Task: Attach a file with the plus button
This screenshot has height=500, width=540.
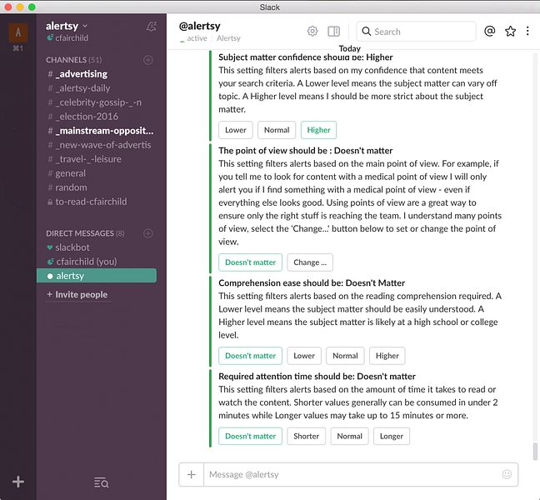Action: (191, 474)
